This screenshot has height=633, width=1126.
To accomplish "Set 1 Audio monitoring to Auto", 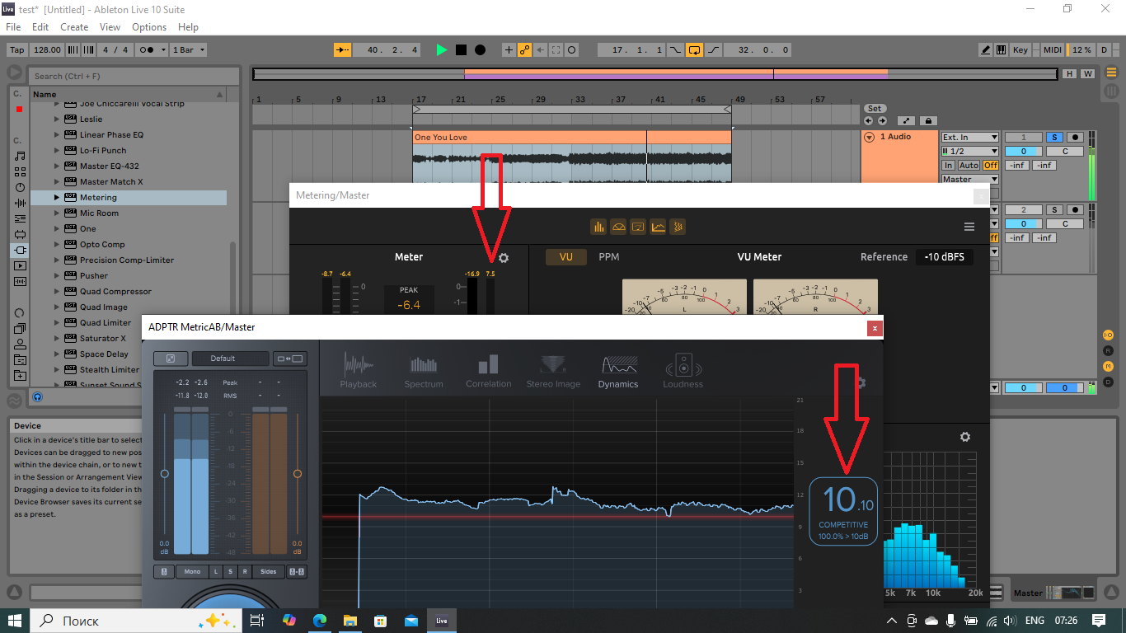I will point(969,166).
